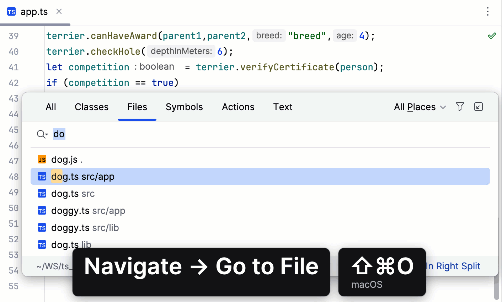Image resolution: width=502 pixels, height=302 pixels.
Task: Click the app.ts TypeScript file icon
Action: 11,12
